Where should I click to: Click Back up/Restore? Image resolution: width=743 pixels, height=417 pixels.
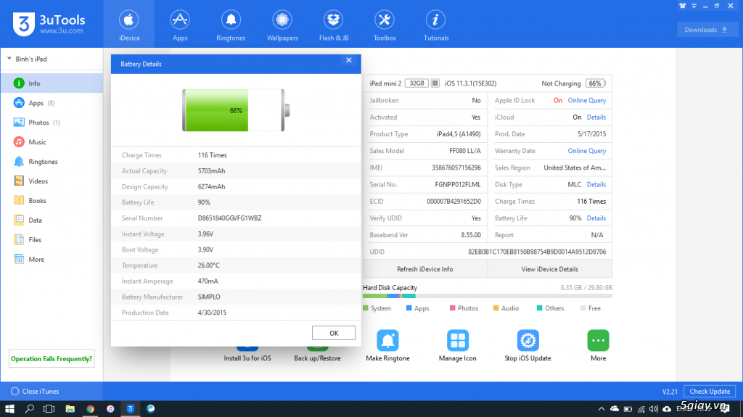[317, 358]
